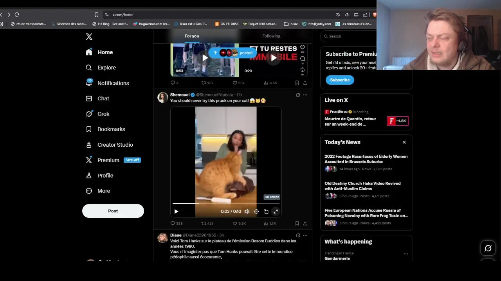501x281 pixels.
Task: Share the post with 334 likes
Action: (305, 83)
